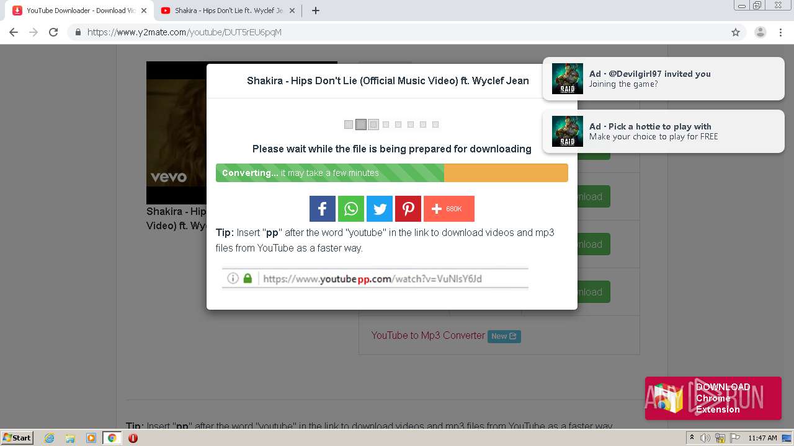Viewport: 794px width, 446px height.
Task: Select Chrome taskbar button
Action: coord(112,438)
